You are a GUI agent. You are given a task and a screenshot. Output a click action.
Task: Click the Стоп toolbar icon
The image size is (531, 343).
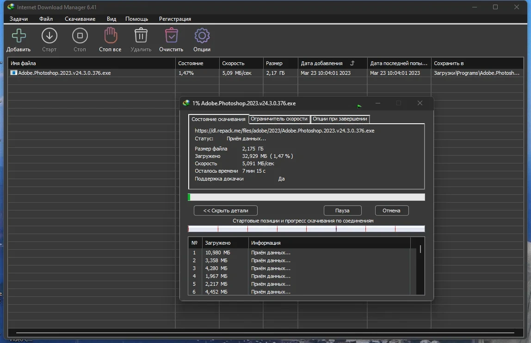80,36
